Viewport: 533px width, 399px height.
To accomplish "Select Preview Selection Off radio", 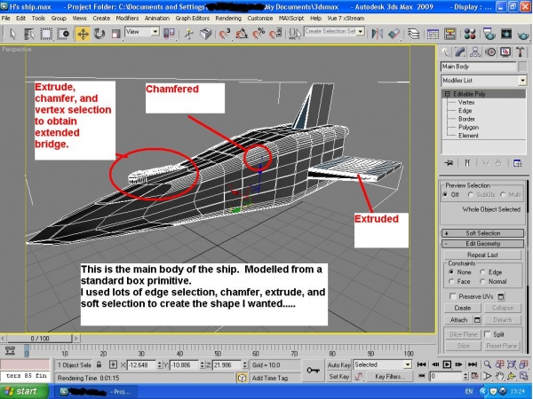I will click(x=445, y=195).
